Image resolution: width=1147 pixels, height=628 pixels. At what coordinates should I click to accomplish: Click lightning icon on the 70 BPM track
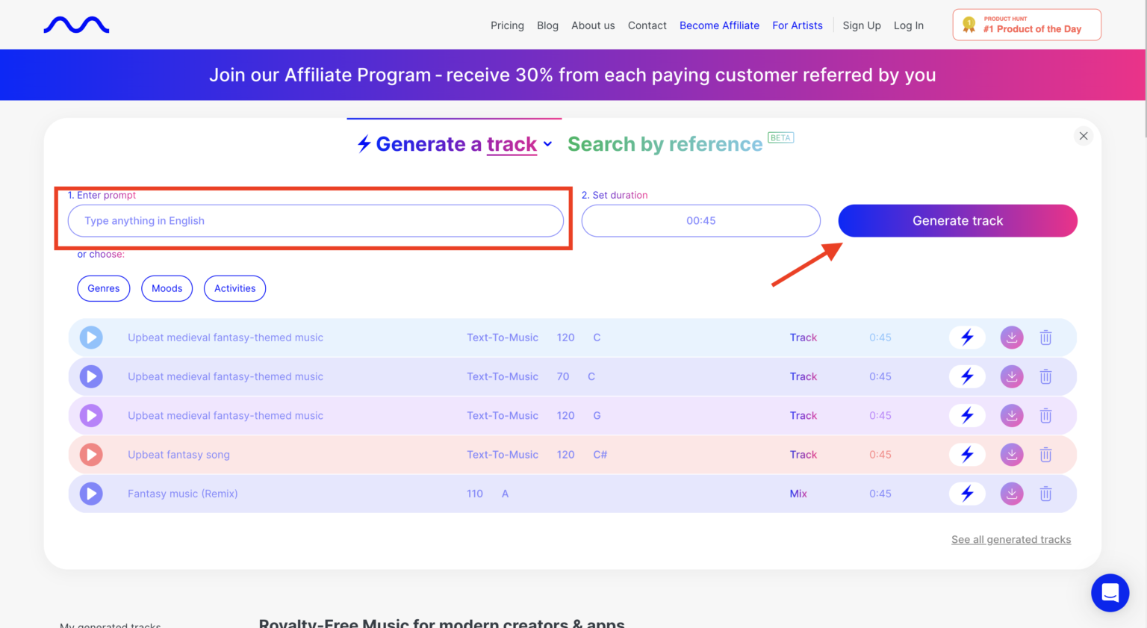coord(967,376)
